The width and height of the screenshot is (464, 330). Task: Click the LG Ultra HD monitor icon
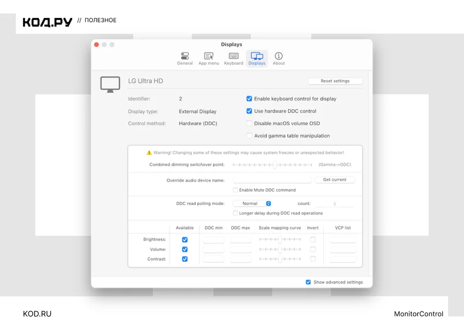pos(110,85)
